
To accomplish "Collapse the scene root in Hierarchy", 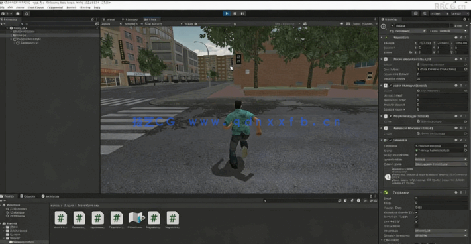I will click(7, 28).
